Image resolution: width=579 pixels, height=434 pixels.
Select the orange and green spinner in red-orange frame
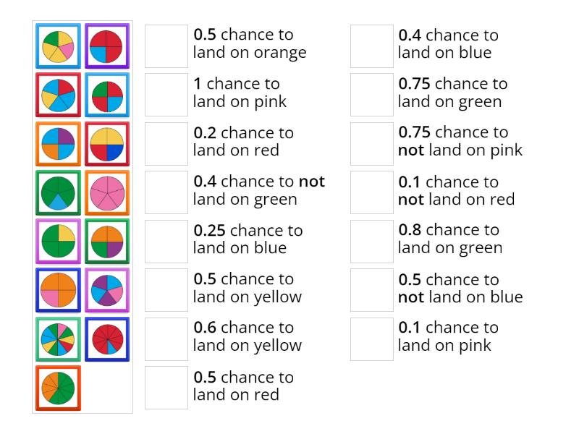(58, 388)
